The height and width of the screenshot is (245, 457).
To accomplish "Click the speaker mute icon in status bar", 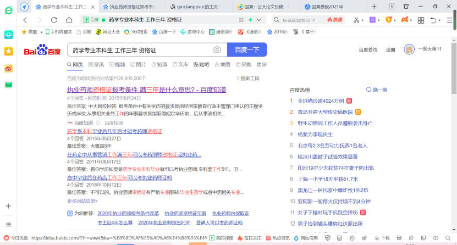I will coord(436,238).
